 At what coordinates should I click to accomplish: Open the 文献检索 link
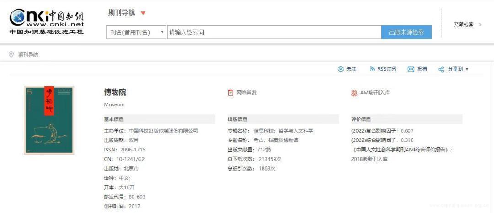tap(463, 25)
